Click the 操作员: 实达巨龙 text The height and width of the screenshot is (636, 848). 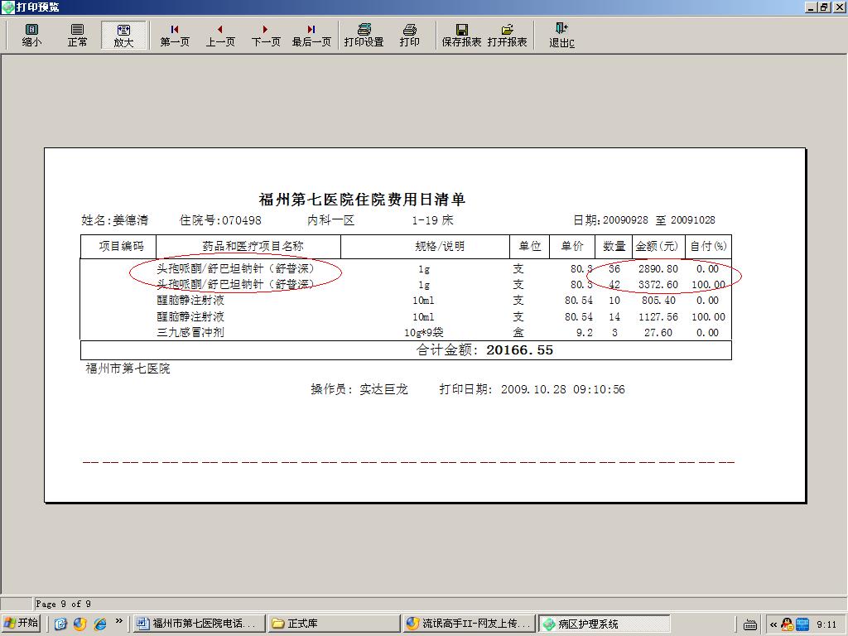359,389
